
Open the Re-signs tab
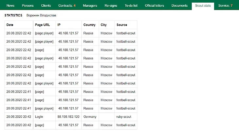tap(111, 6)
